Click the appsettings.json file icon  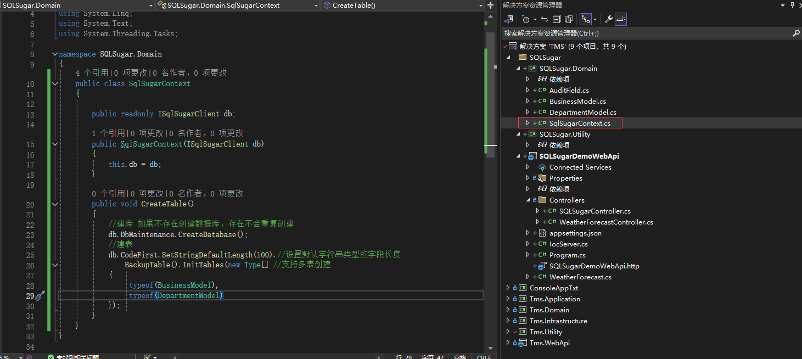coord(542,233)
